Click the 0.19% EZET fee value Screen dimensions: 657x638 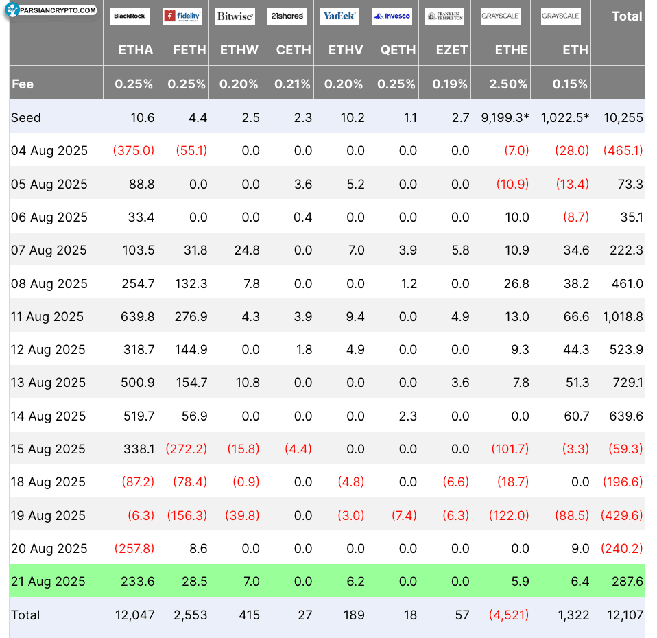pos(450,84)
